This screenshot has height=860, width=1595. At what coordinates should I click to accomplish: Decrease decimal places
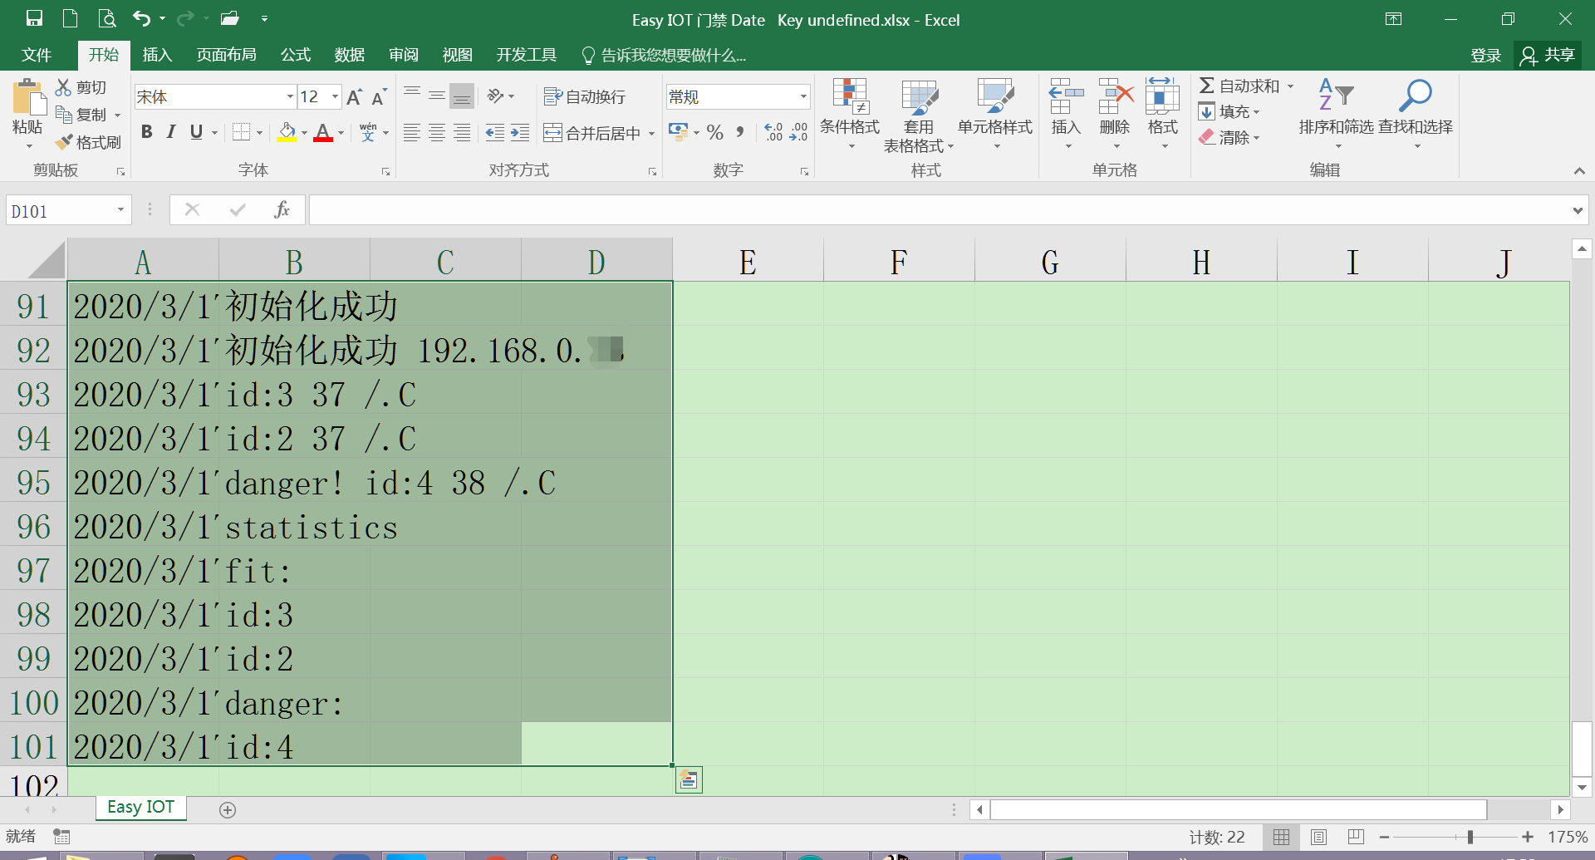(x=799, y=132)
